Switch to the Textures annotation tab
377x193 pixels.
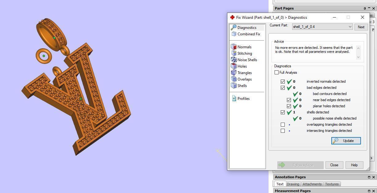coord(332,184)
